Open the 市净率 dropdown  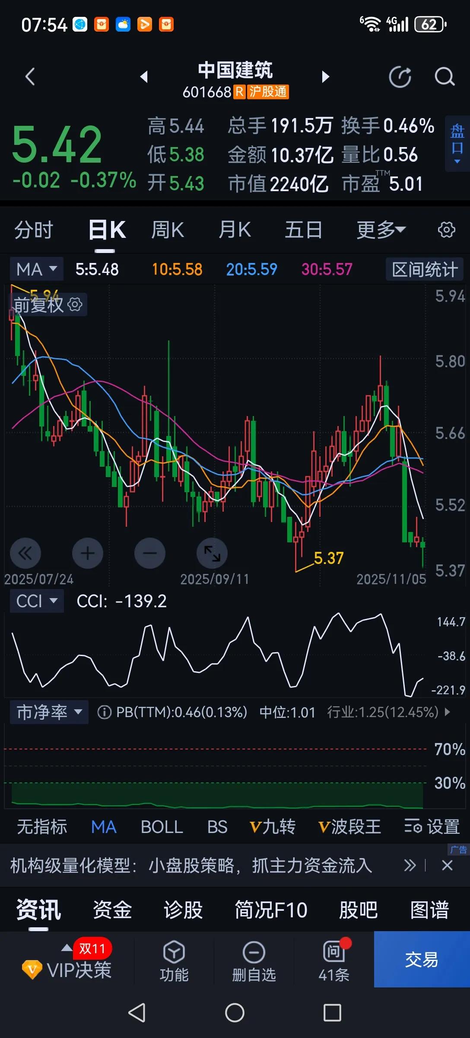click(49, 712)
